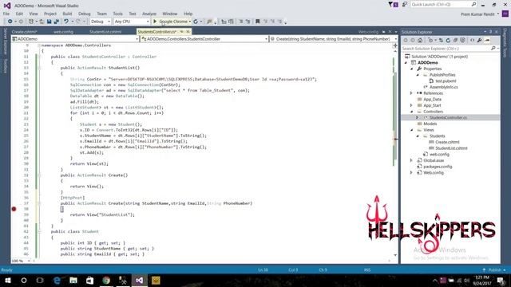Select Create.cshtml in Solution Explorer
This screenshot has width=511, height=287.
447,142
